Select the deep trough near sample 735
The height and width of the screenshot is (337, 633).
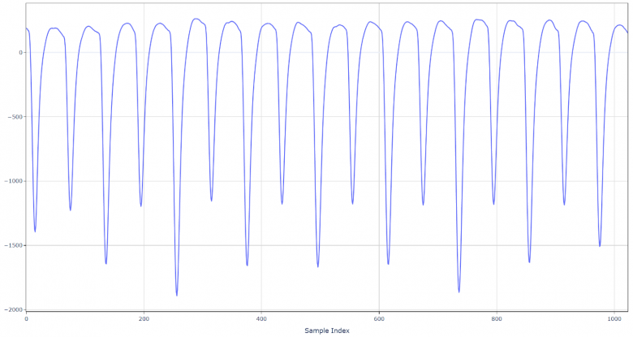(x=459, y=292)
